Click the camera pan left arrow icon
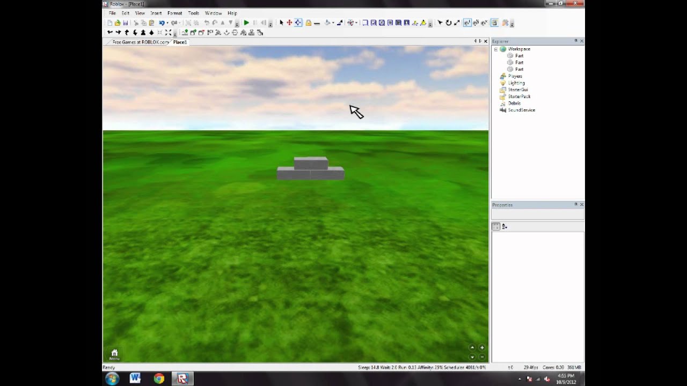This screenshot has height=386, width=687. tap(110, 33)
